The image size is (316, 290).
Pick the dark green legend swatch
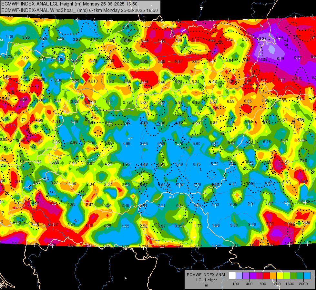293,276
